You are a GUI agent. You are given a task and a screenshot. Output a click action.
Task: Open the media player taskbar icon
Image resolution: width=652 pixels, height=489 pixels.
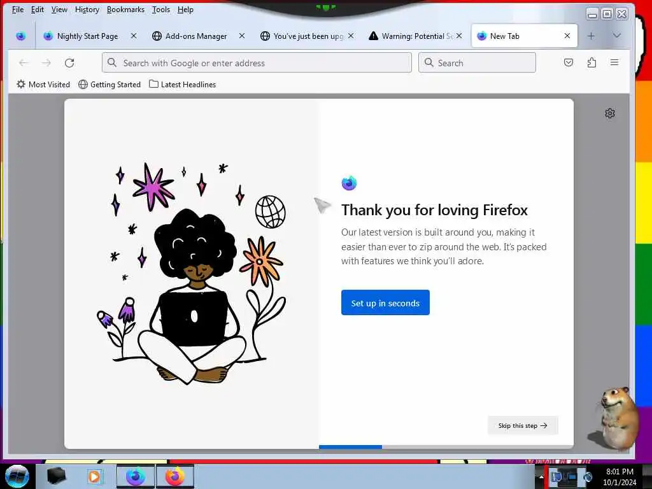(x=95, y=476)
